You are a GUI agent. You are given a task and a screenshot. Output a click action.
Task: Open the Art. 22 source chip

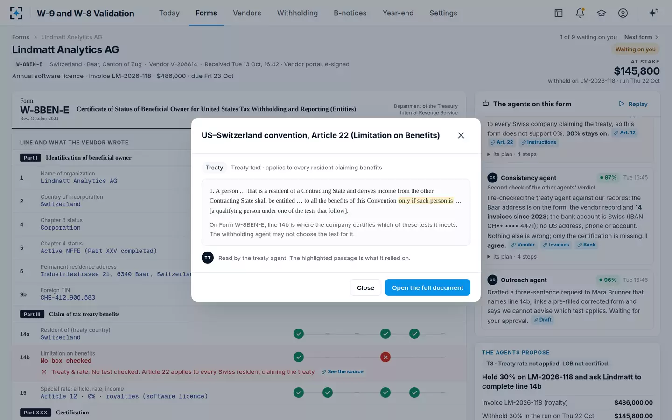point(502,142)
